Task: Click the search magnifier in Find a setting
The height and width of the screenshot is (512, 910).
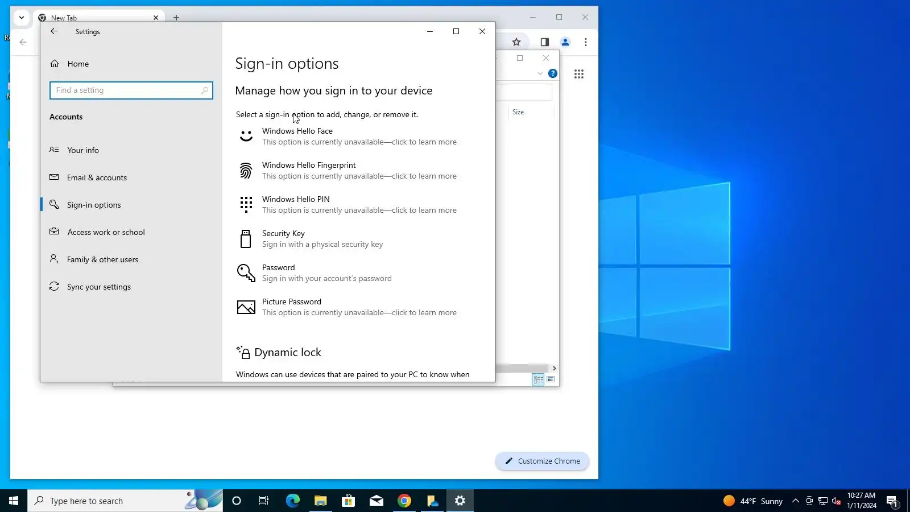Action: [205, 90]
